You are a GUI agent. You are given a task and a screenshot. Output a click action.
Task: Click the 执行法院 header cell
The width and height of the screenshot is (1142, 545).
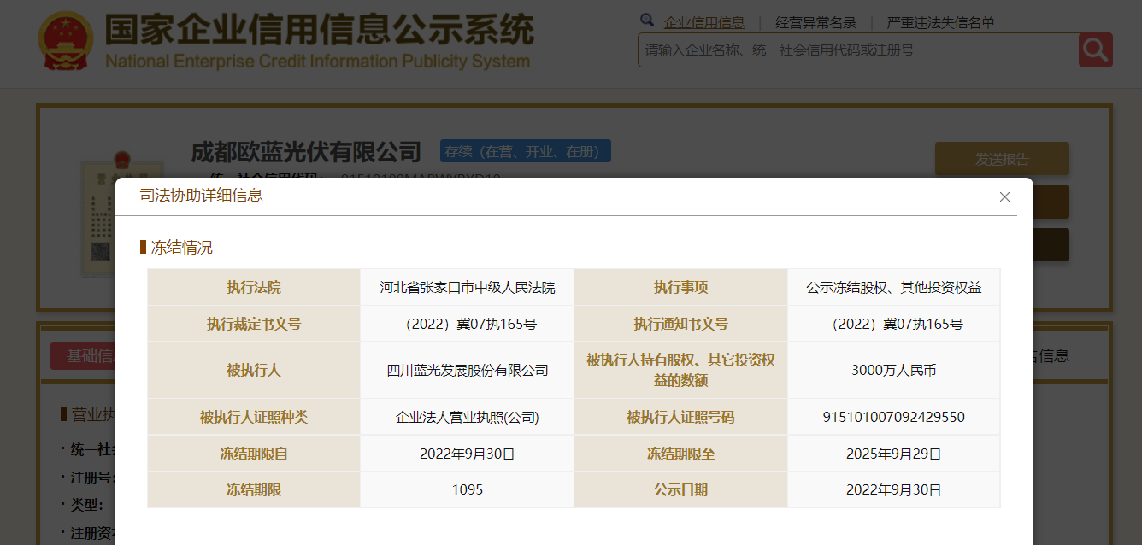click(x=254, y=288)
